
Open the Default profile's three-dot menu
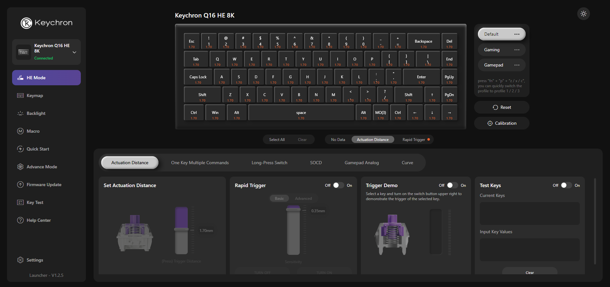tap(517, 34)
